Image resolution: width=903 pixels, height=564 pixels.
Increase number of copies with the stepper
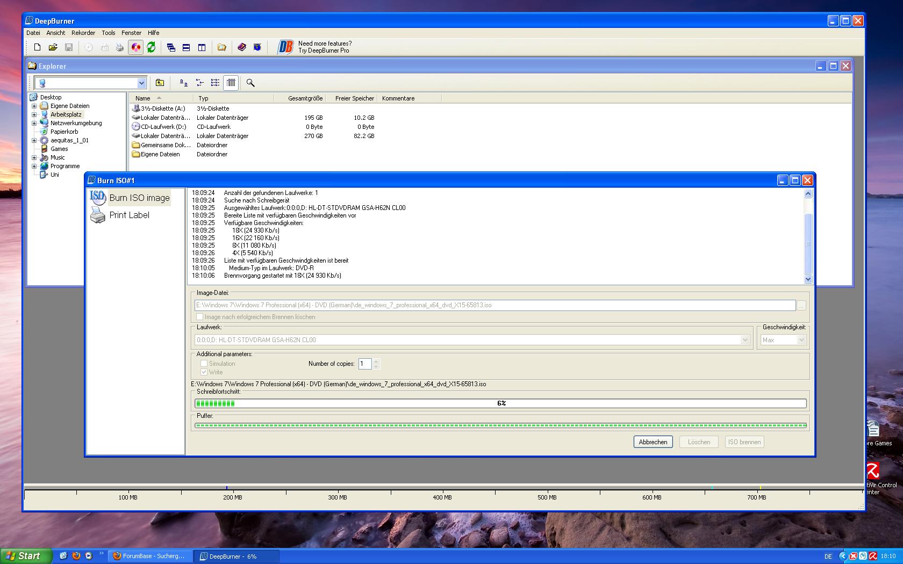tap(376, 361)
